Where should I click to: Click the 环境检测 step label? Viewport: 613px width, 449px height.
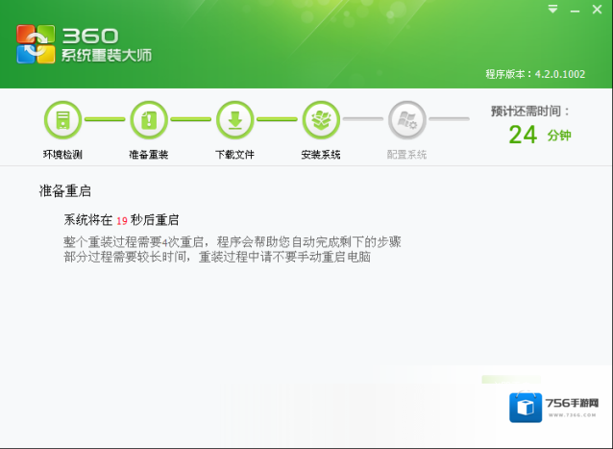[x=62, y=155]
